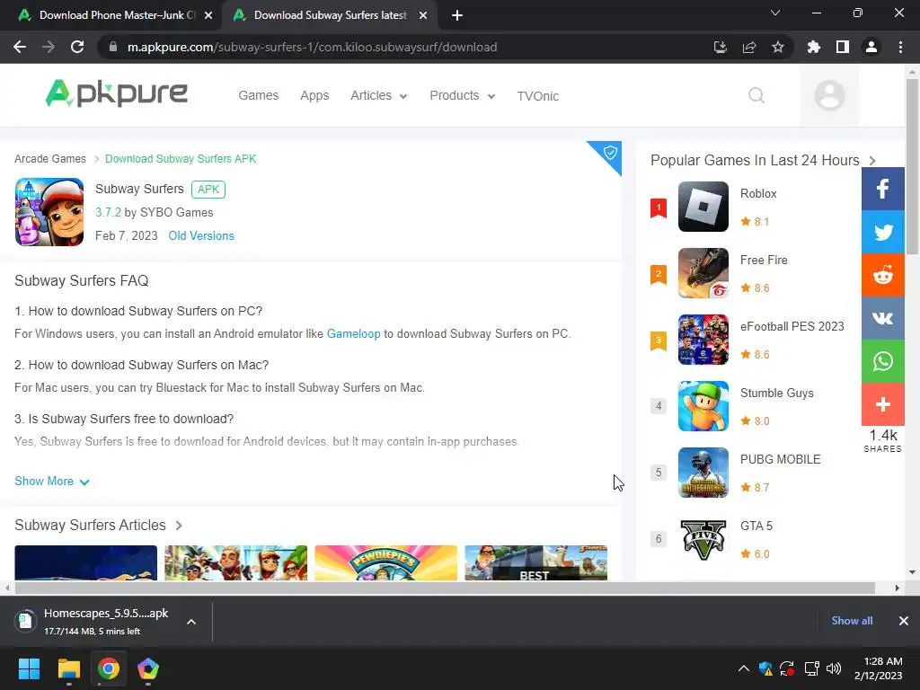
Task: Expand Subway Surfers Articles arrow
Action: [179, 525]
